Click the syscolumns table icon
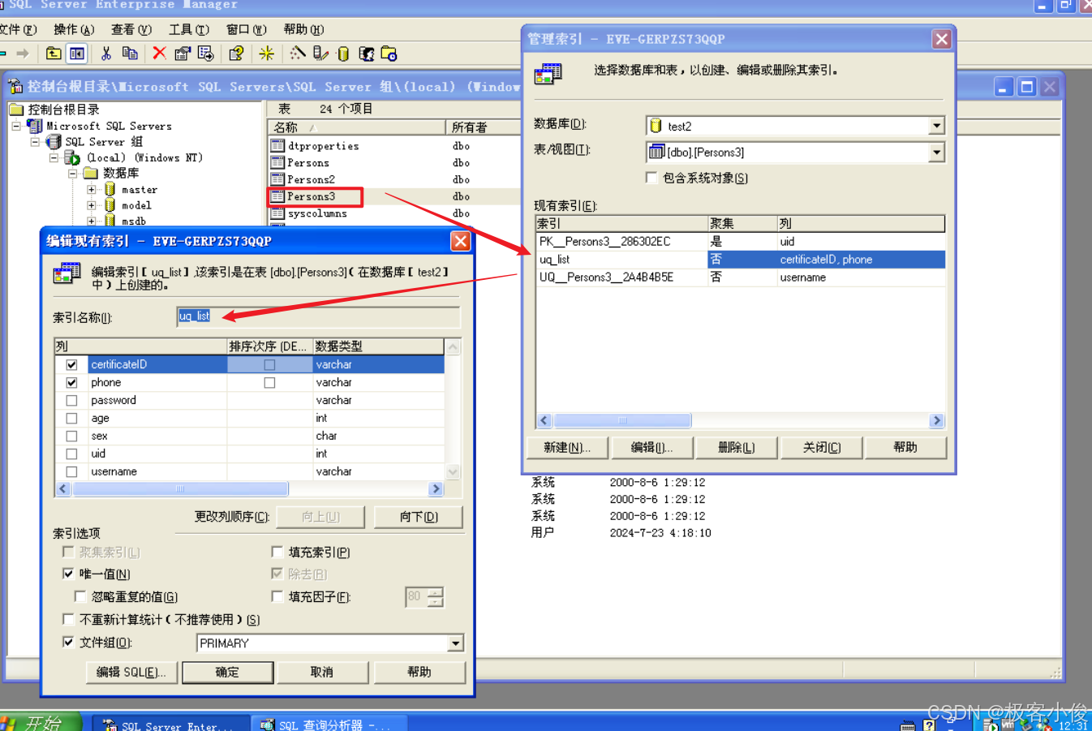 tap(277, 213)
